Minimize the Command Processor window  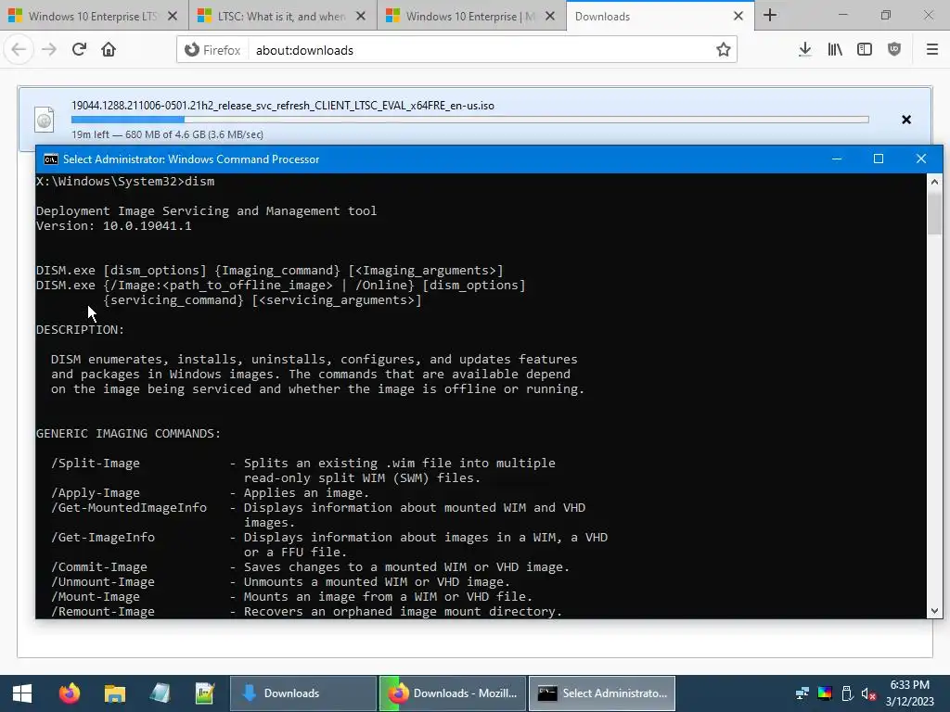click(837, 159)
